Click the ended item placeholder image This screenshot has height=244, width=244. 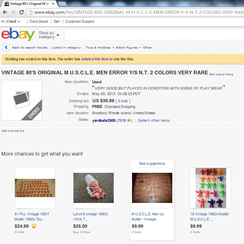click(22, 100)
